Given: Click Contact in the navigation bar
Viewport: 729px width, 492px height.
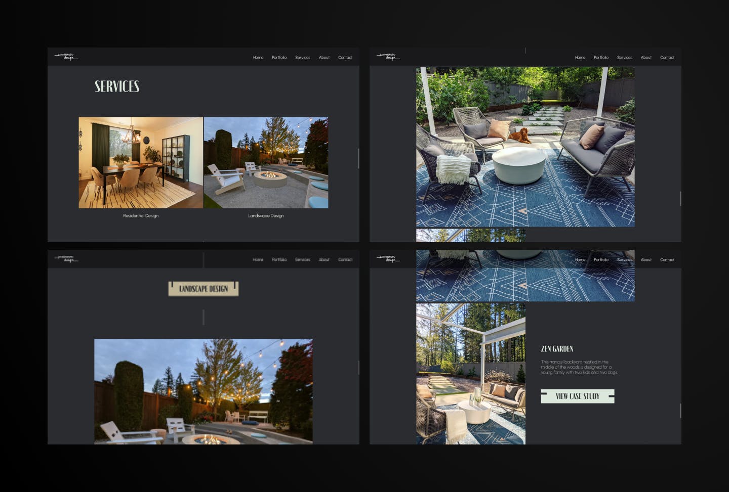Looking at the screenshot, I should click(x=346, y=57).
